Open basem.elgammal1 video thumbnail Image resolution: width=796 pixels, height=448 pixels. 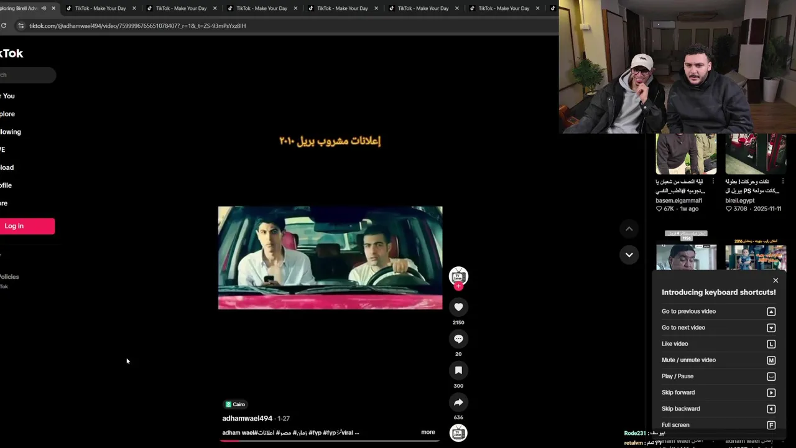(686, 154)
